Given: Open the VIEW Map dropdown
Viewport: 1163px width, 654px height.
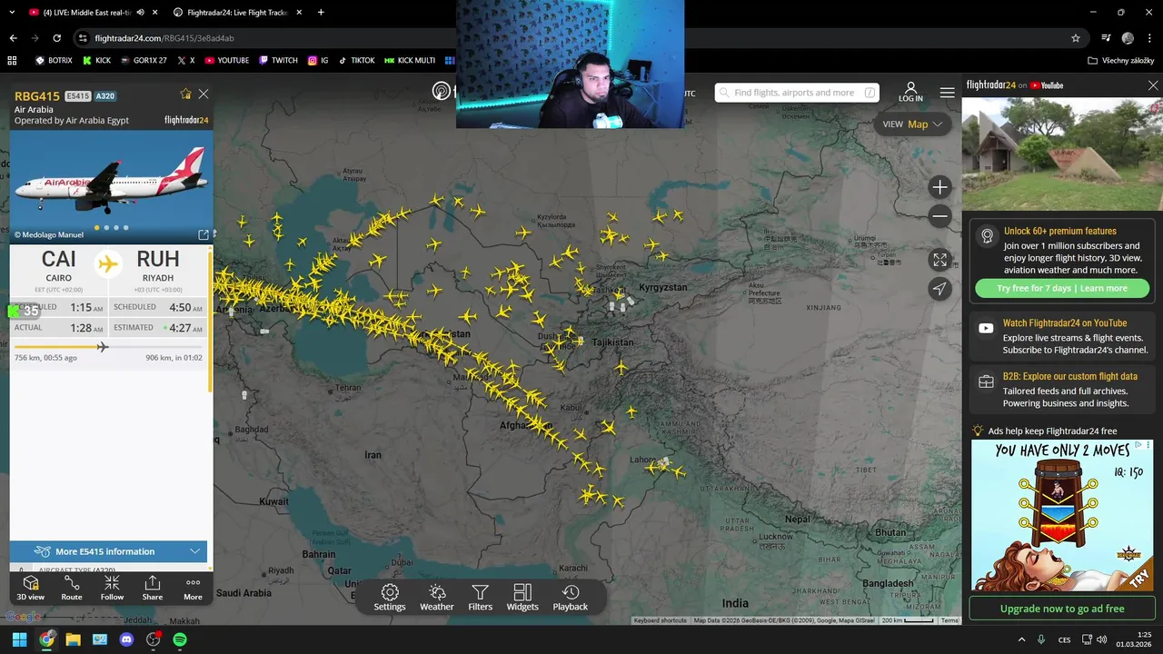Looking at the screenshot, I should tap(912, 124).
